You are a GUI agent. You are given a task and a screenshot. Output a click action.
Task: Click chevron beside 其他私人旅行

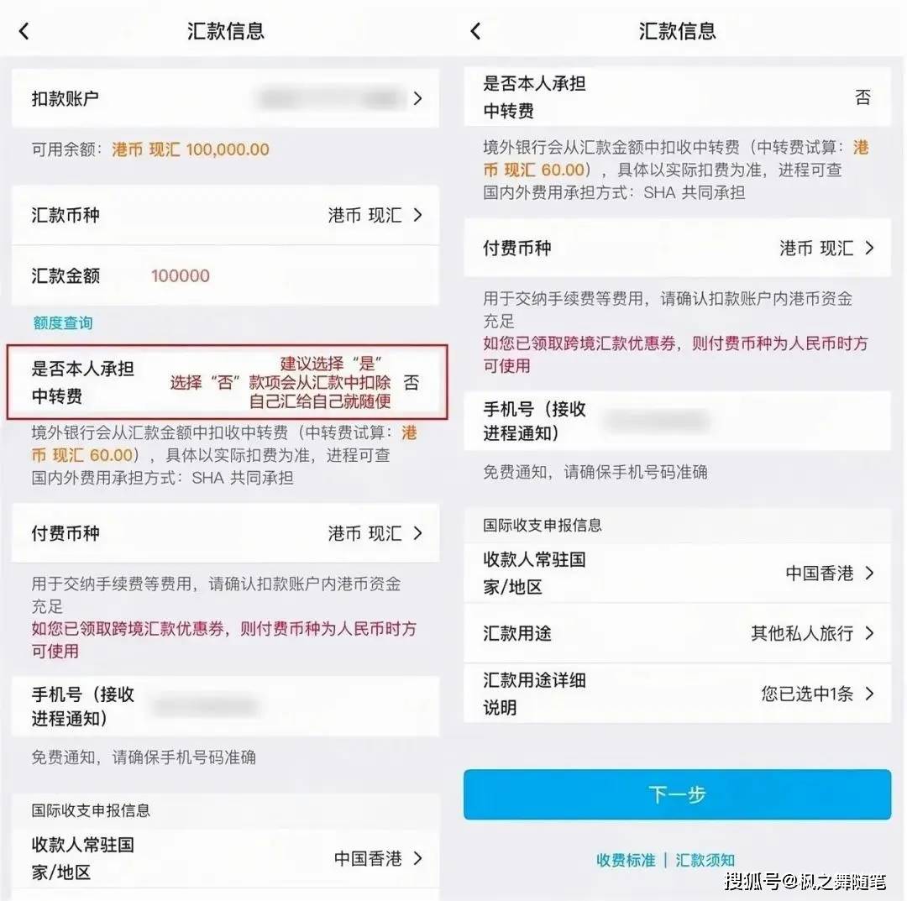point(869,633)
